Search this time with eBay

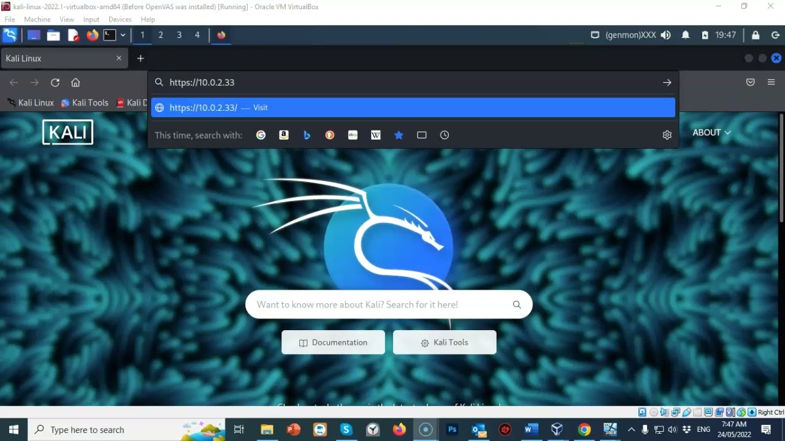click(x=353, y=135)
